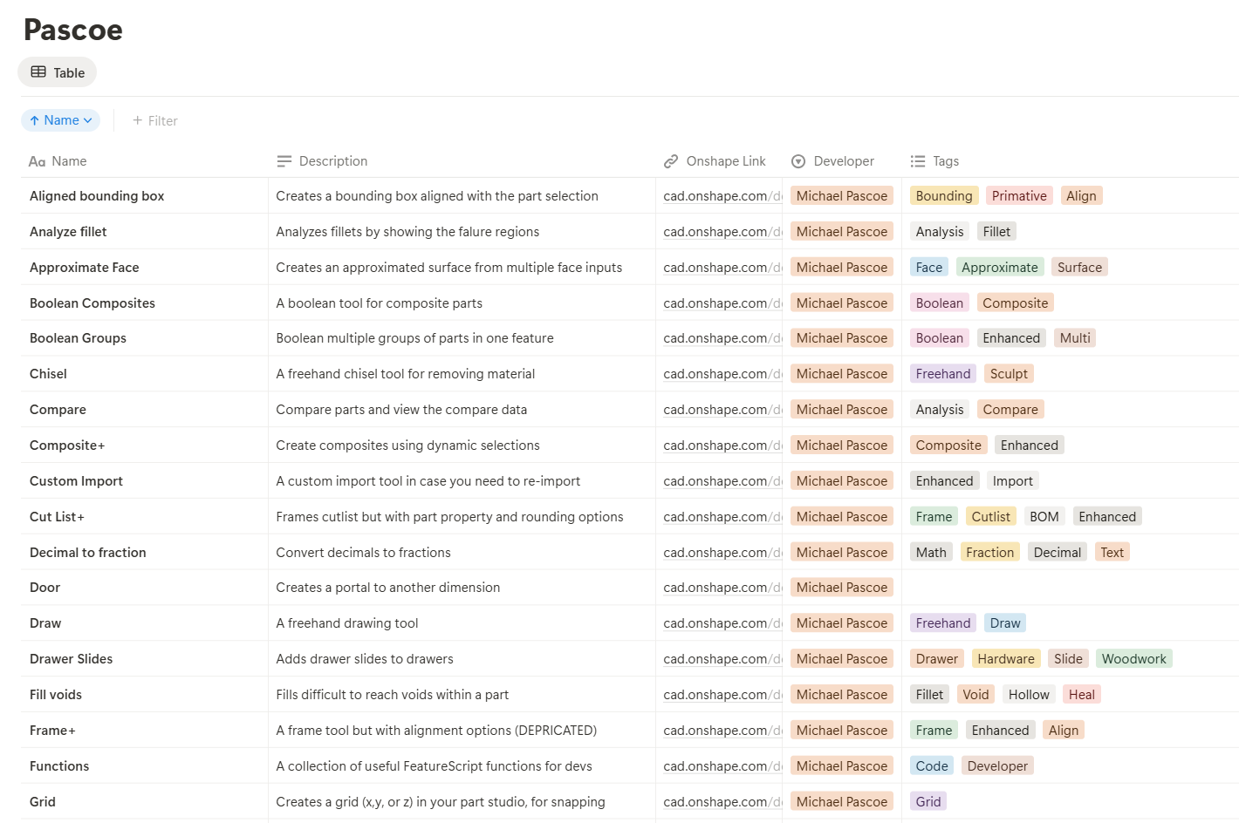The image size is (1239, 823).
Task: Open the Decimal to fraction entry
Action: [x=88, y=553]
